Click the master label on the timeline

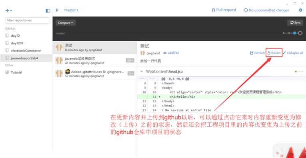click(x=60, y=33)
